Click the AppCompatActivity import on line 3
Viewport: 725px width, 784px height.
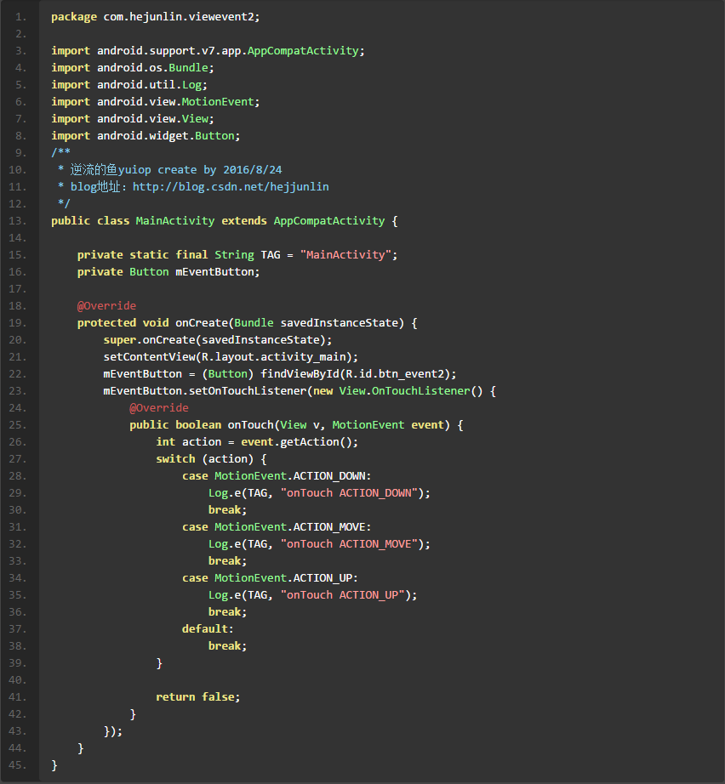[x=303, y=50]
